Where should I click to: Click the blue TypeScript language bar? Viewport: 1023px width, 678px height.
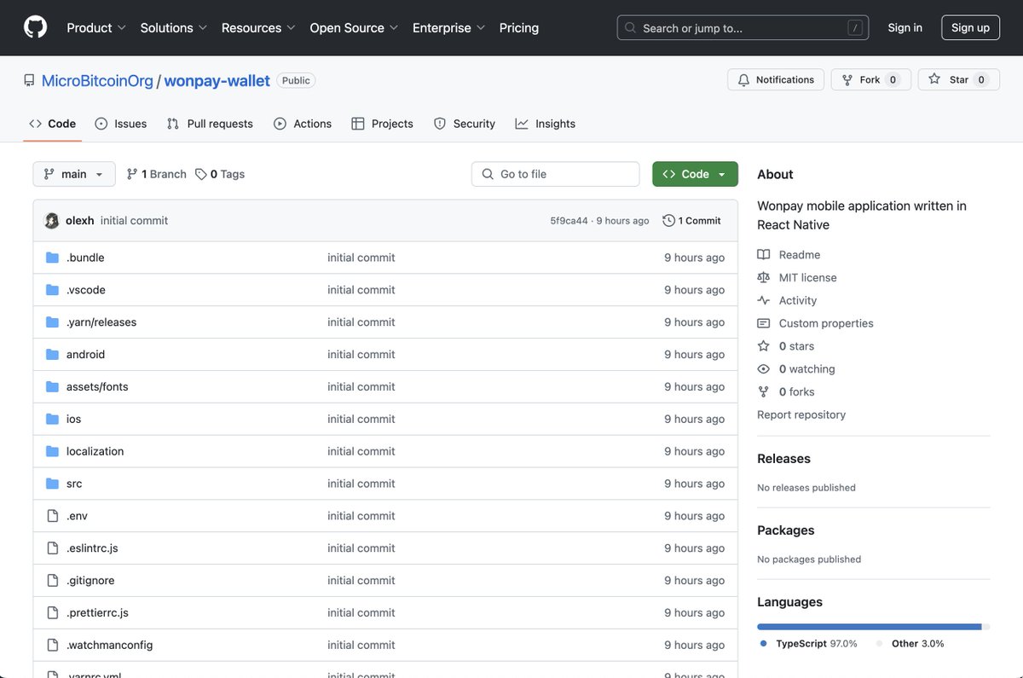[870, 627]
